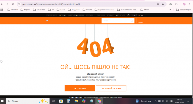Open the Пошта bookmark folder
Screen dimensions: 193x104
[x=87, y=10]
